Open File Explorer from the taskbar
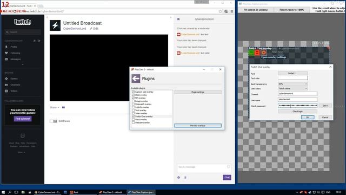This screenshot has height=195, width=346. coord(23,192)
